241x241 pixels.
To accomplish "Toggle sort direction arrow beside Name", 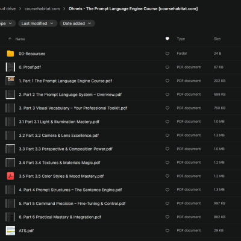I will click(10, 39).
